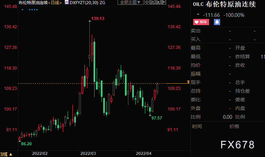Click the 139.13 high price marker

(x=98, y=19)
